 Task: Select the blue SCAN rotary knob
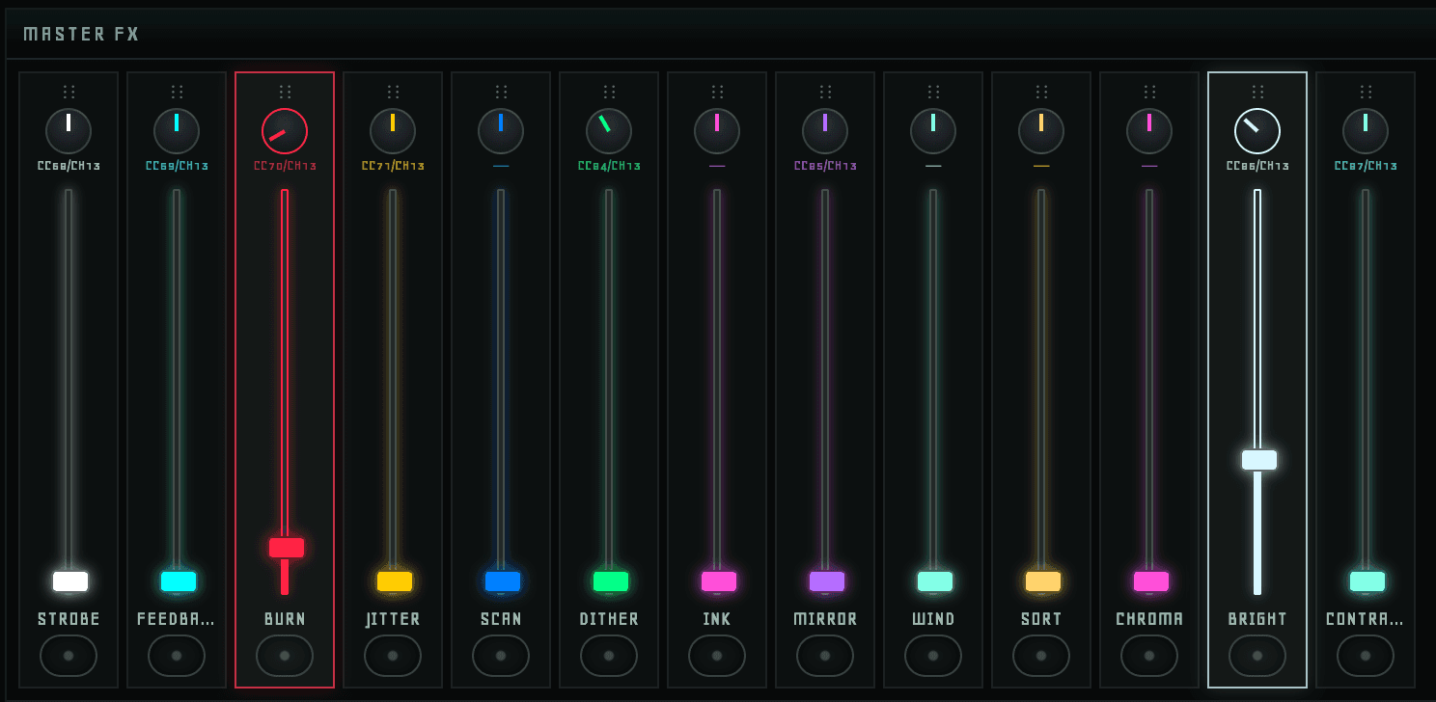(x=501, y=131)
